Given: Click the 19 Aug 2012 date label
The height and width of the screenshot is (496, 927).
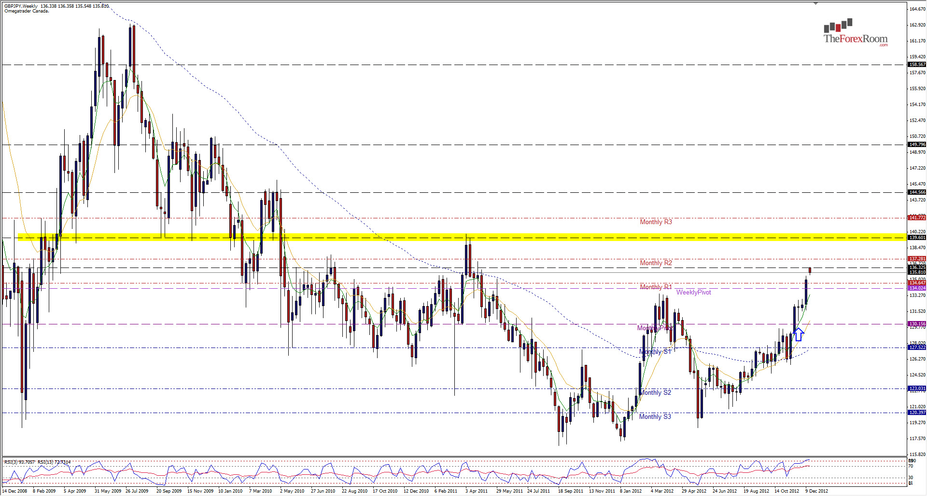Looking at the screenshot, I should (756, 491).
